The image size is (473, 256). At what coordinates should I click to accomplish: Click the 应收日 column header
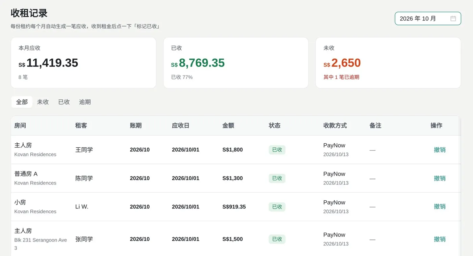point(181,125)
